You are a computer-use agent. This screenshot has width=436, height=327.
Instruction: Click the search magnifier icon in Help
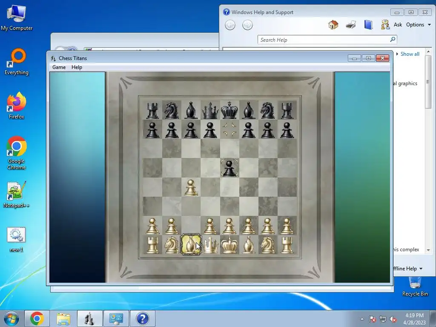point(393,40)
